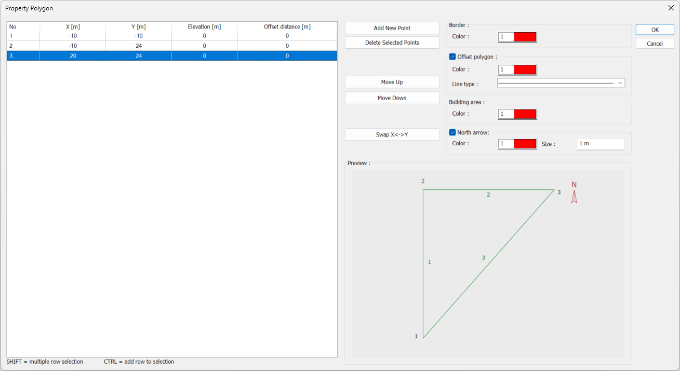Click the Offset distance [m] column header
680x371 pixels.
click(287, 26)
